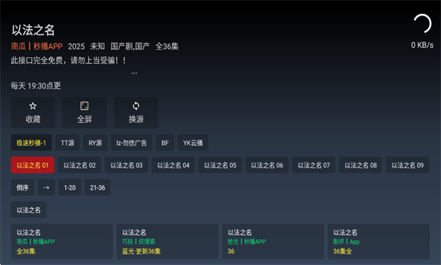Play episode 以法之名 08
Image resolution: width=441 pixels, height=265 pixels.
(x=361, y=165)
